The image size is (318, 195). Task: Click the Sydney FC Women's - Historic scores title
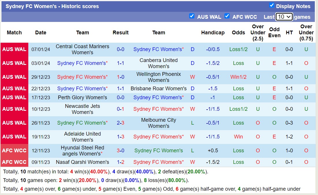52,6
